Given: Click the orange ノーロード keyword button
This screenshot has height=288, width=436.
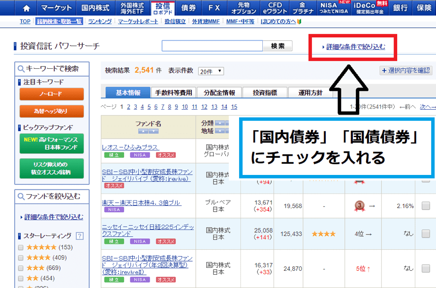Looking at the screenshot, I should tap(51, 94).
